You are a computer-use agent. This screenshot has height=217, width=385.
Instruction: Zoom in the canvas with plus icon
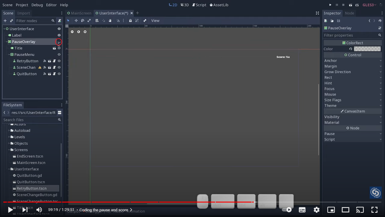point(85,32)
